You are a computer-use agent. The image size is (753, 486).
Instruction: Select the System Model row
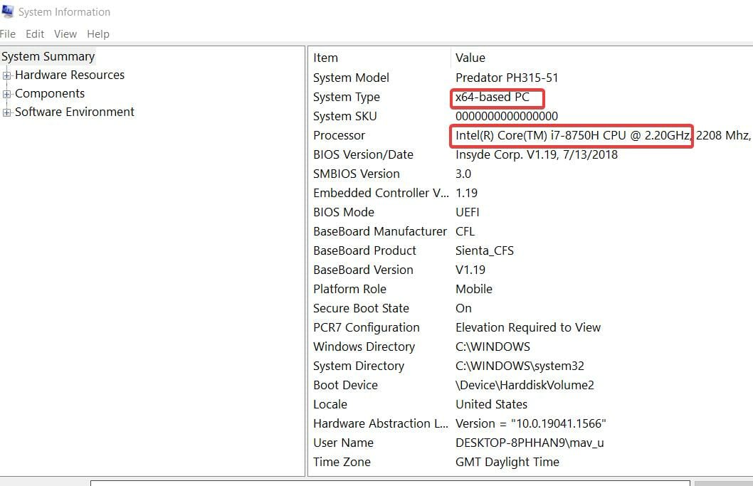[x=352, y=78]
